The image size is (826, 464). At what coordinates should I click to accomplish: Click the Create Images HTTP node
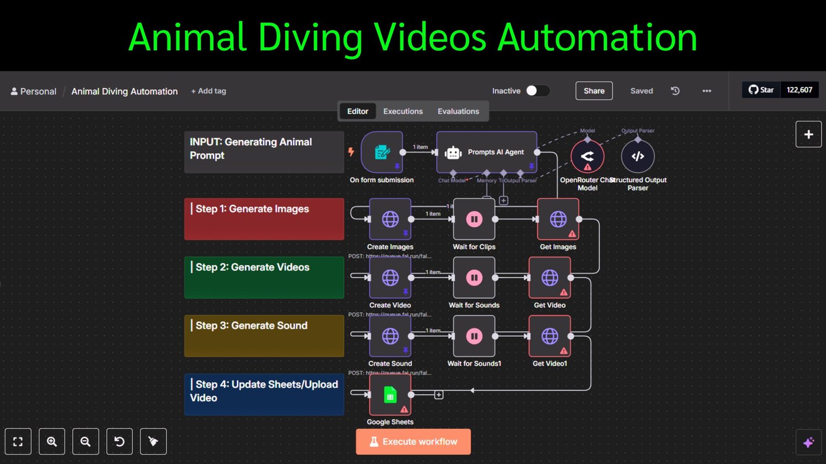tap(390, 219)
